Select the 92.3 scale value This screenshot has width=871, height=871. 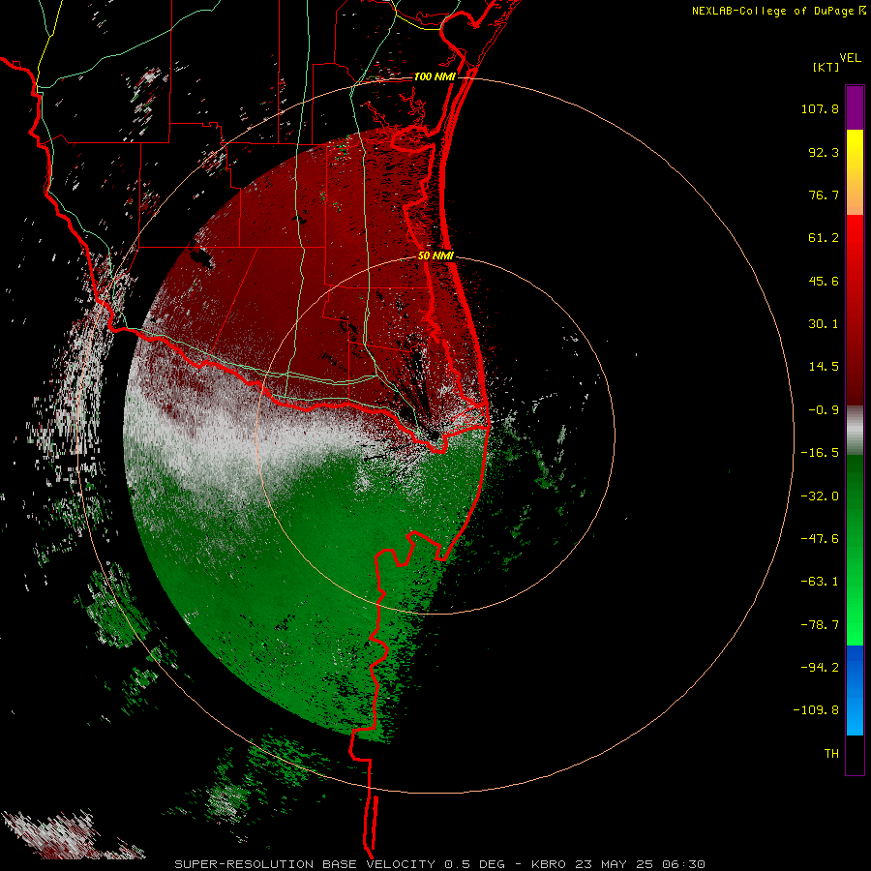pos(824,152)
